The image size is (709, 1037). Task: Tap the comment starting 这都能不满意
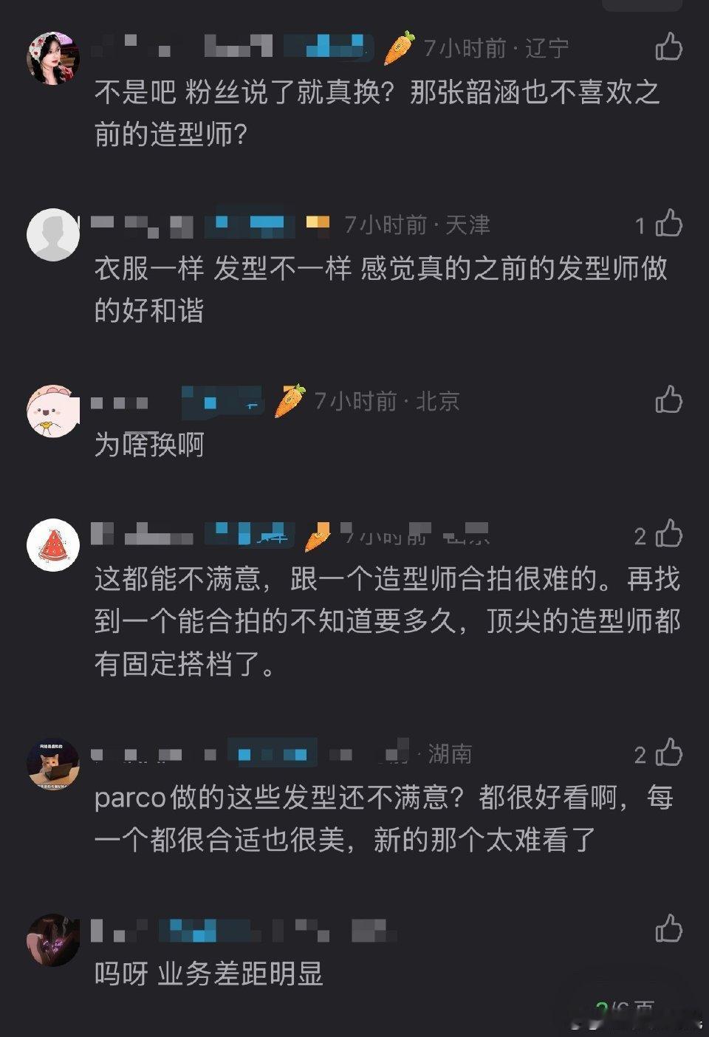point(388,621)
